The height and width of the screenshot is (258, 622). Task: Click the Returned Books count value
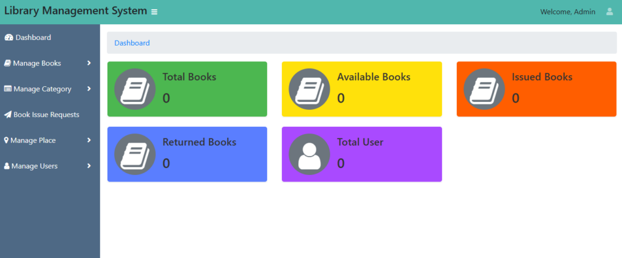pos(166,163)
